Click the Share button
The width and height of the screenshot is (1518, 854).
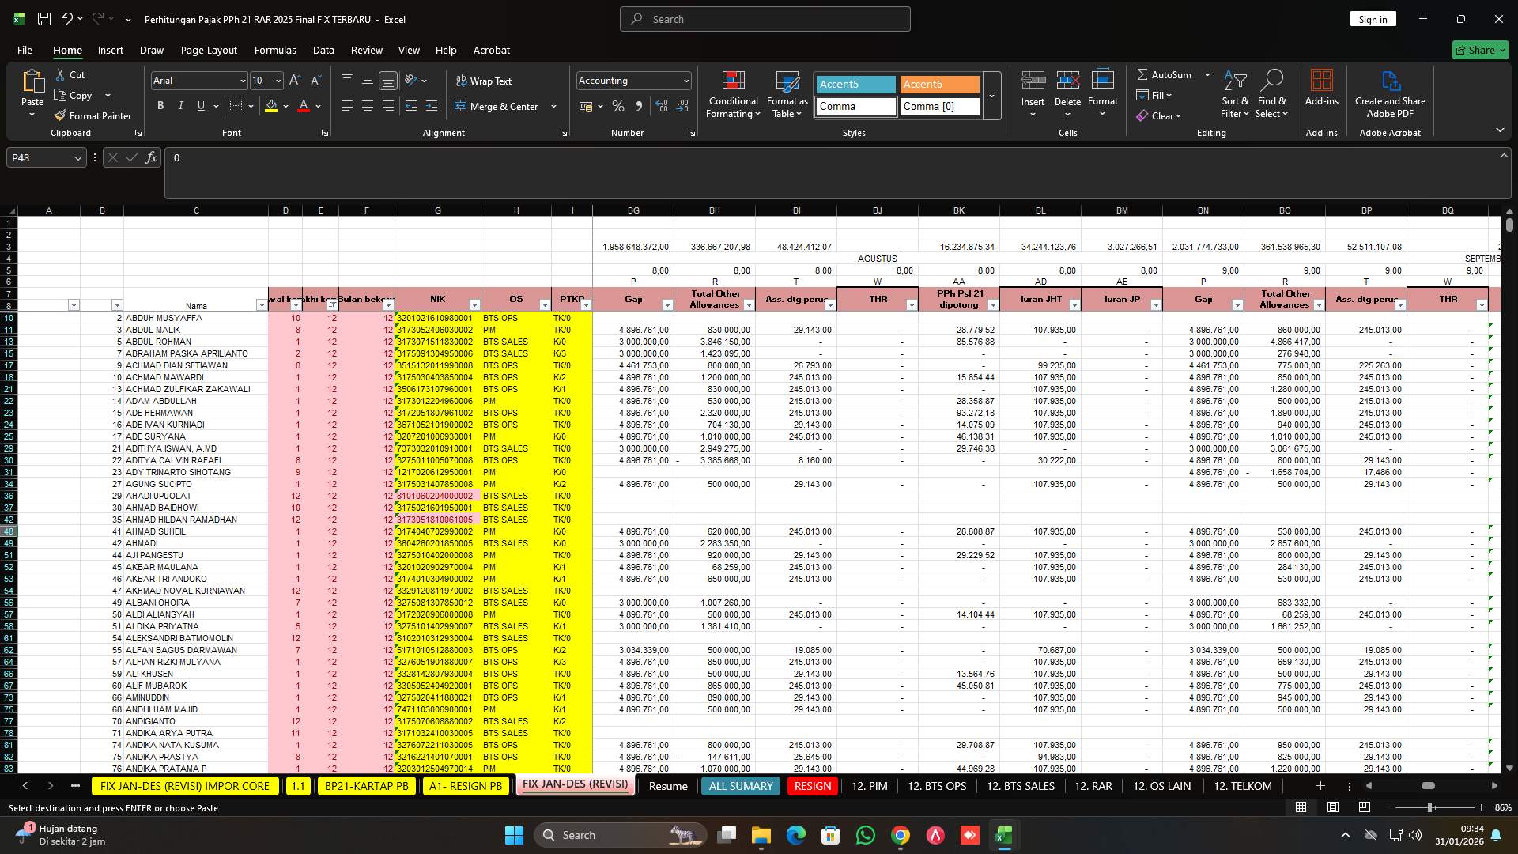(1478, 49)
